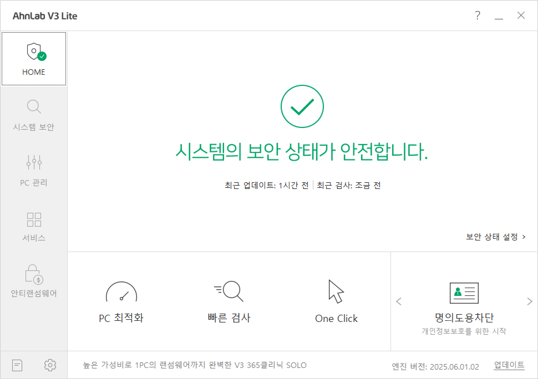538x379 pixels.
Task: Minimize the AhnLab V3 Lite window
Action: click(x=499, y=16)
